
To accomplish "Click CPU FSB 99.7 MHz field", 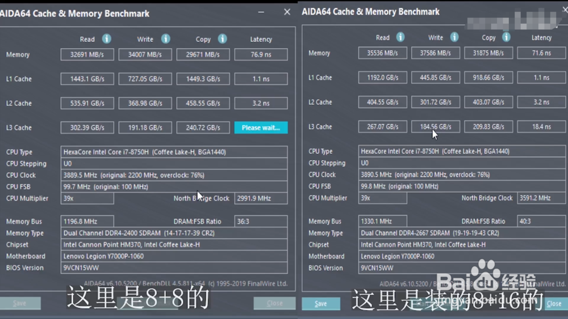I will 174,187.
